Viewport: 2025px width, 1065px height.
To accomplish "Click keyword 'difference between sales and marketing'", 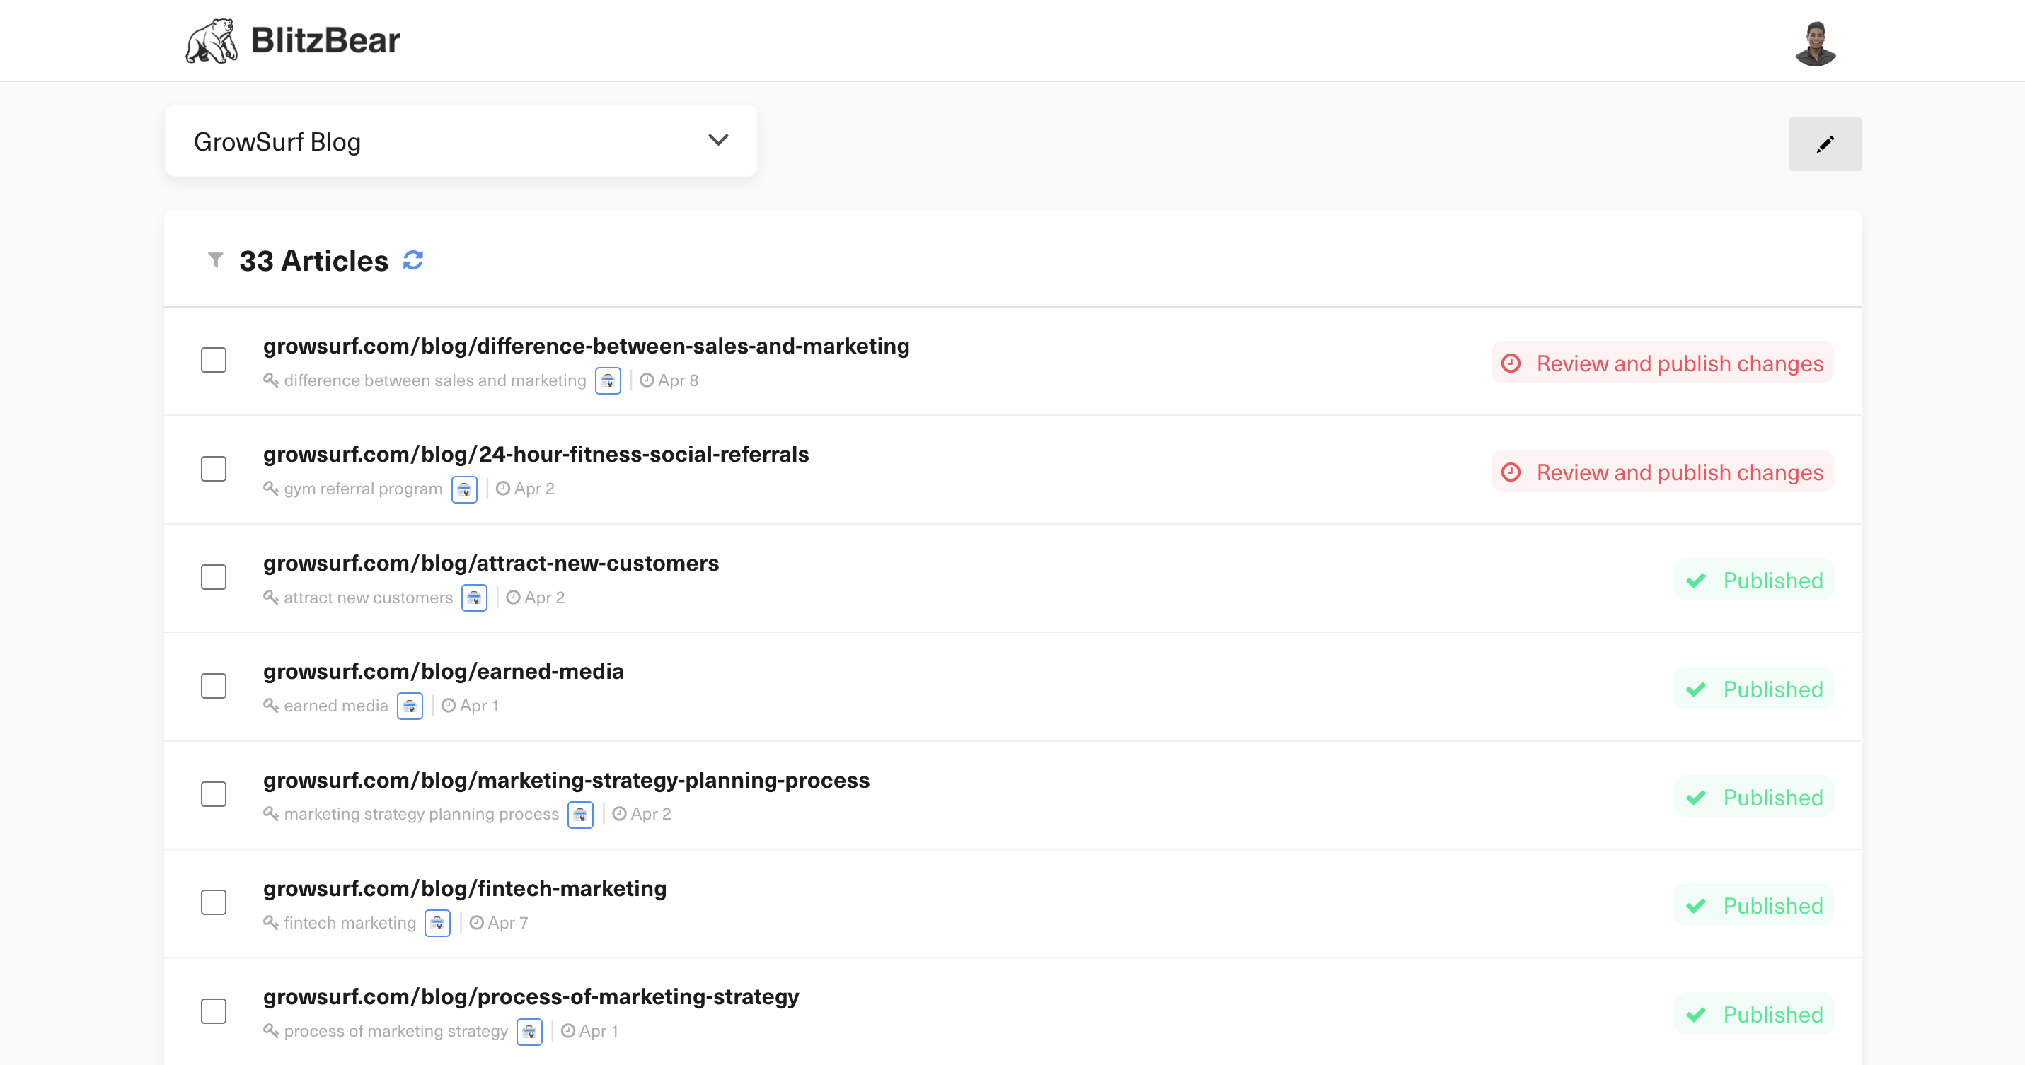I will (x=434, y=381).
